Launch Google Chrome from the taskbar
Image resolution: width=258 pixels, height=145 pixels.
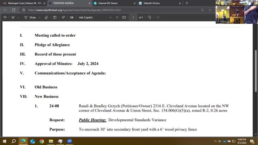(x=42, y=141)
